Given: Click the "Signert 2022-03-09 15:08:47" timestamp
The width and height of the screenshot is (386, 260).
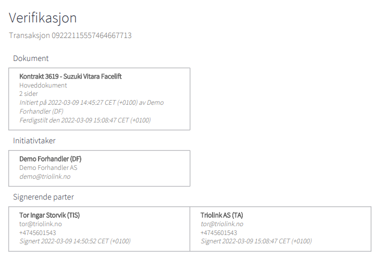Looking at the screenshot, I should [256, 241].
